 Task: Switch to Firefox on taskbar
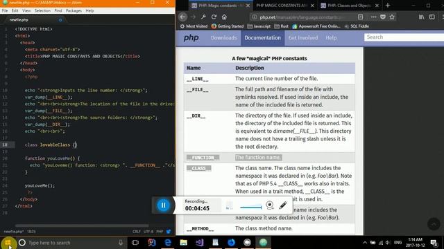tap(231, 243)
